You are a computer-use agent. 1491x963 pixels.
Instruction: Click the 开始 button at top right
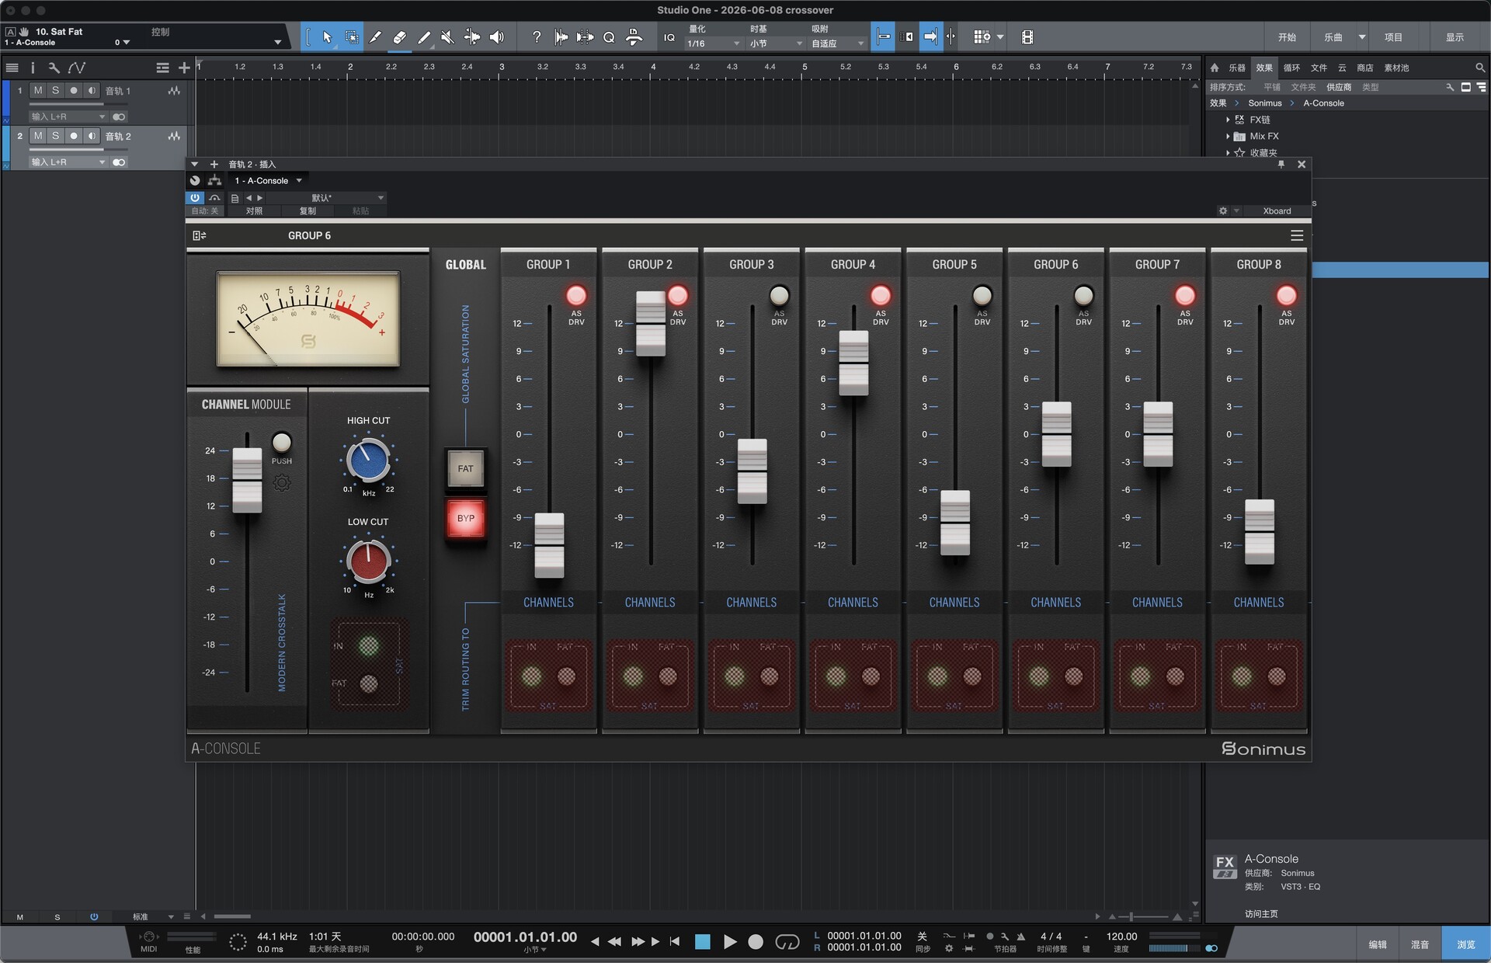coord(1287,37)
